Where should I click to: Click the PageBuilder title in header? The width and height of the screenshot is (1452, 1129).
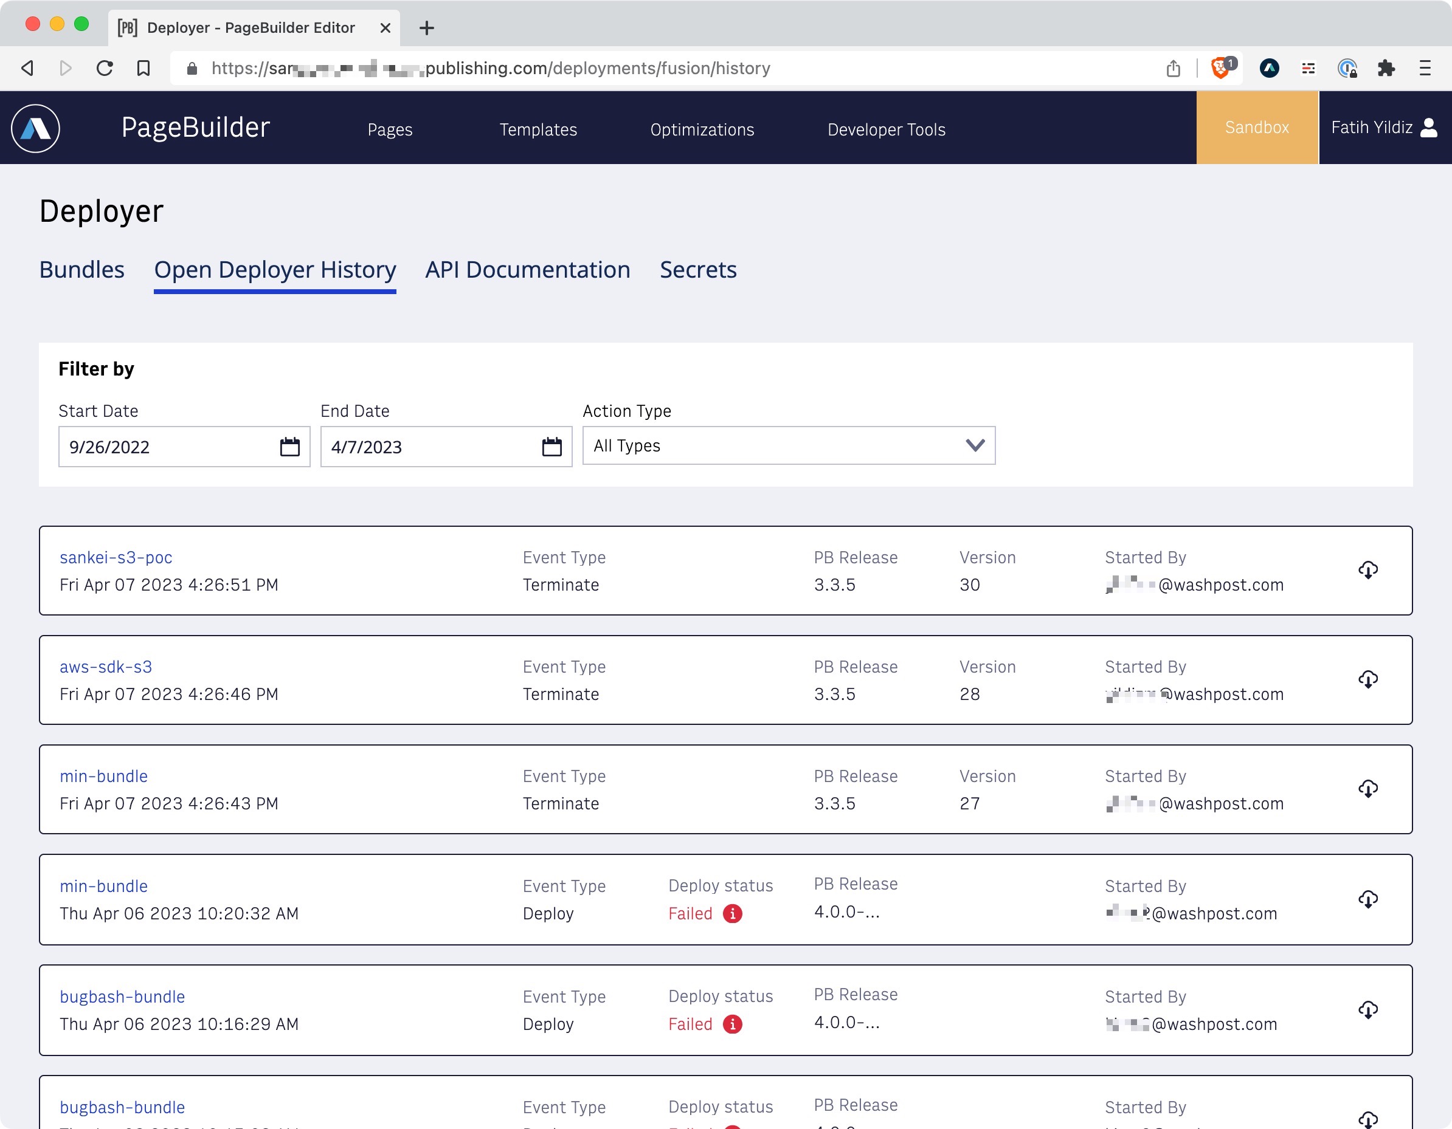tap(195, 128)
